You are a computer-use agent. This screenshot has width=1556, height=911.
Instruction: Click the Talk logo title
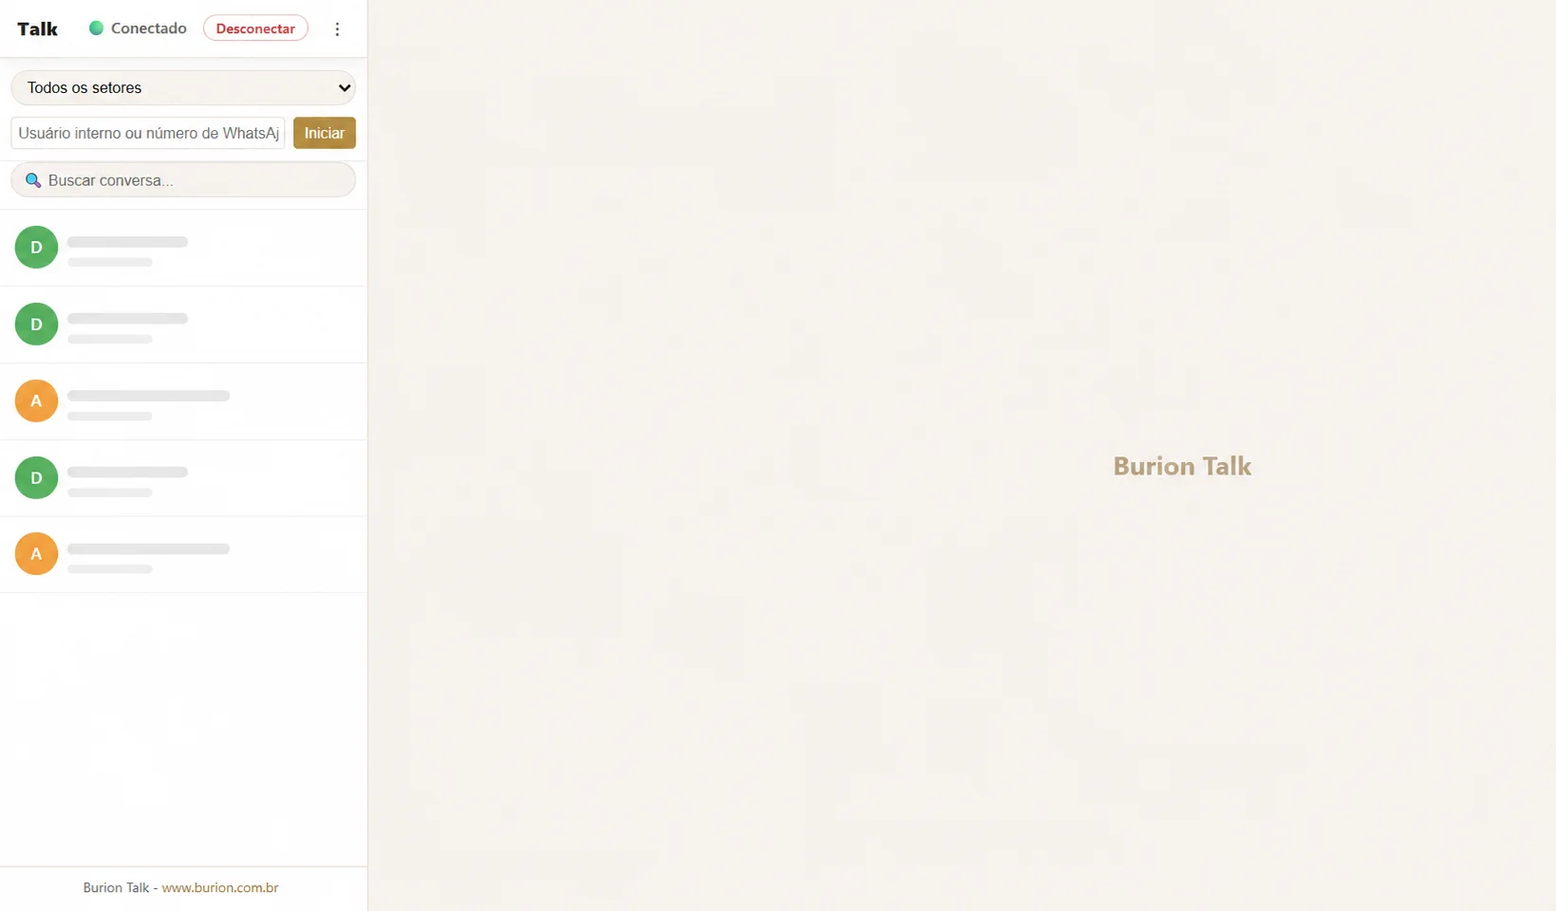pyautogui.click(x=38, y=29)
